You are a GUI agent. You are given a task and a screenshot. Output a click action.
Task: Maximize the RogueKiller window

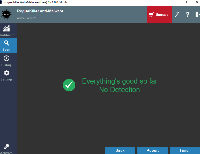coord(185,2)
